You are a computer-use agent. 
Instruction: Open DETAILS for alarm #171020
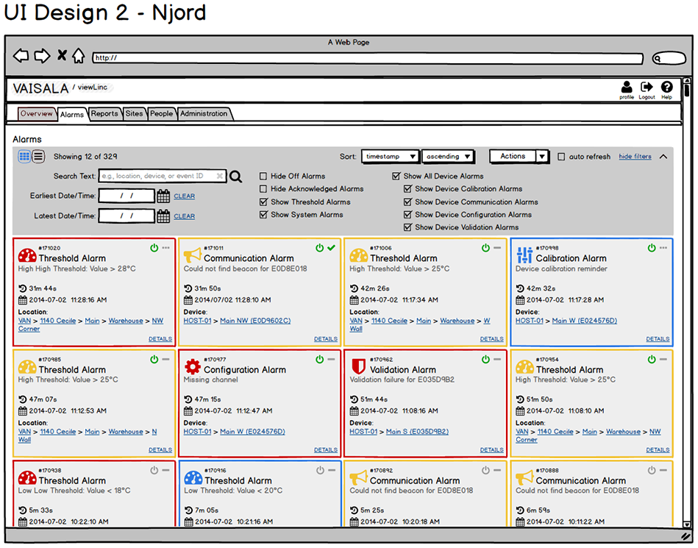(160, 339)
